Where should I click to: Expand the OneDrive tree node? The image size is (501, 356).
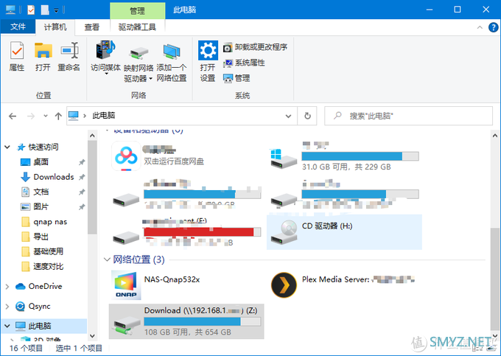pyautogui.click(x=7, y=287)
